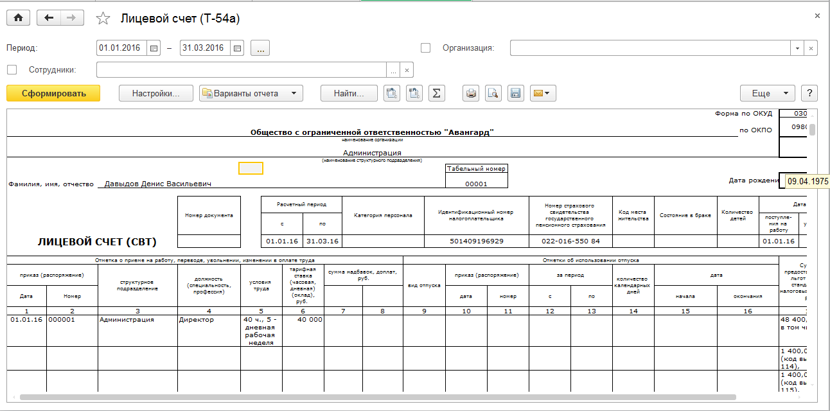Screen dimensions: 830x411
Task: Click into the Сотрудники input field
Action: (x=241, y=70)
